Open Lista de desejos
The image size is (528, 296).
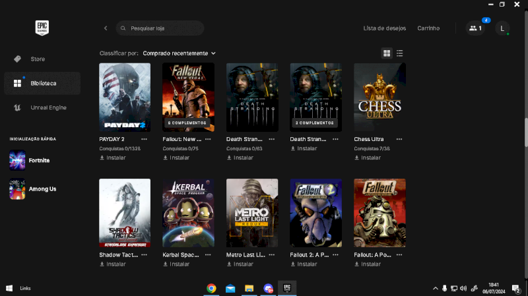click(385, 28)
